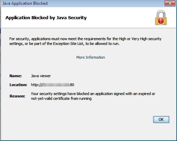Viewport: 177px width, 141px height.
Task: Click the words Exception Site List
Action: pos(68,44)
